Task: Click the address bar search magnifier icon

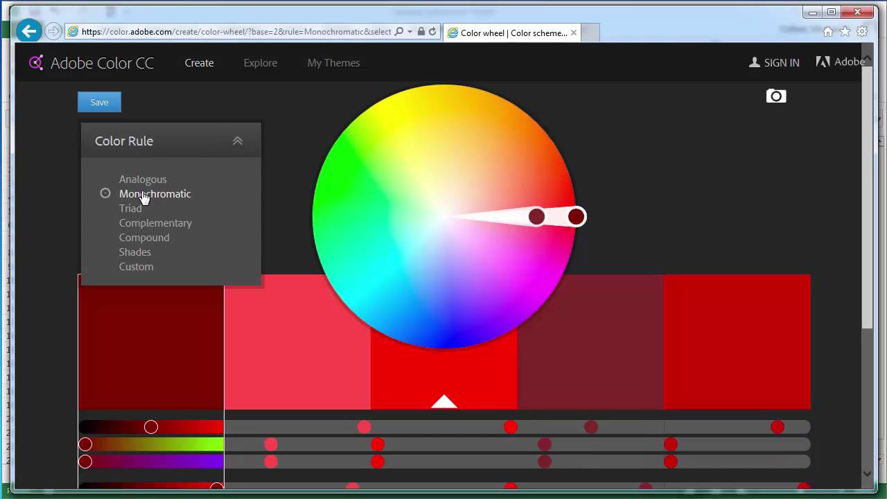Action: pyautogui.click(x=398, y=32)
